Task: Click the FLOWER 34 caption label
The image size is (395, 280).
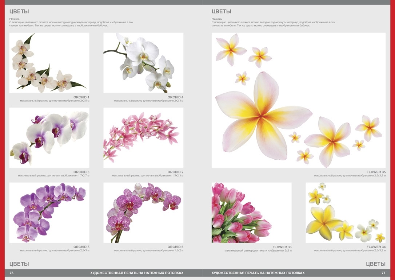Action: [x=376, y=247]
